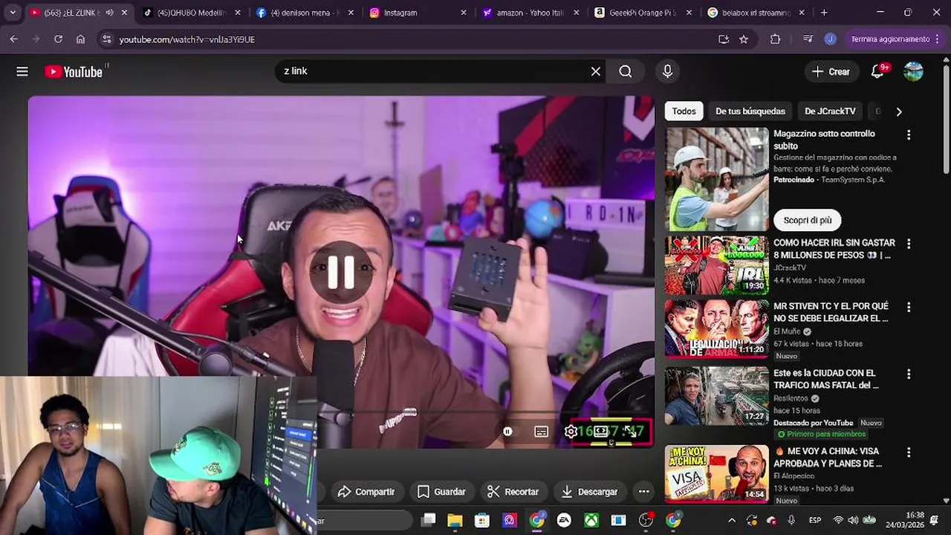Open Chrome media controls in the toolbar

[x=808, y=39]
